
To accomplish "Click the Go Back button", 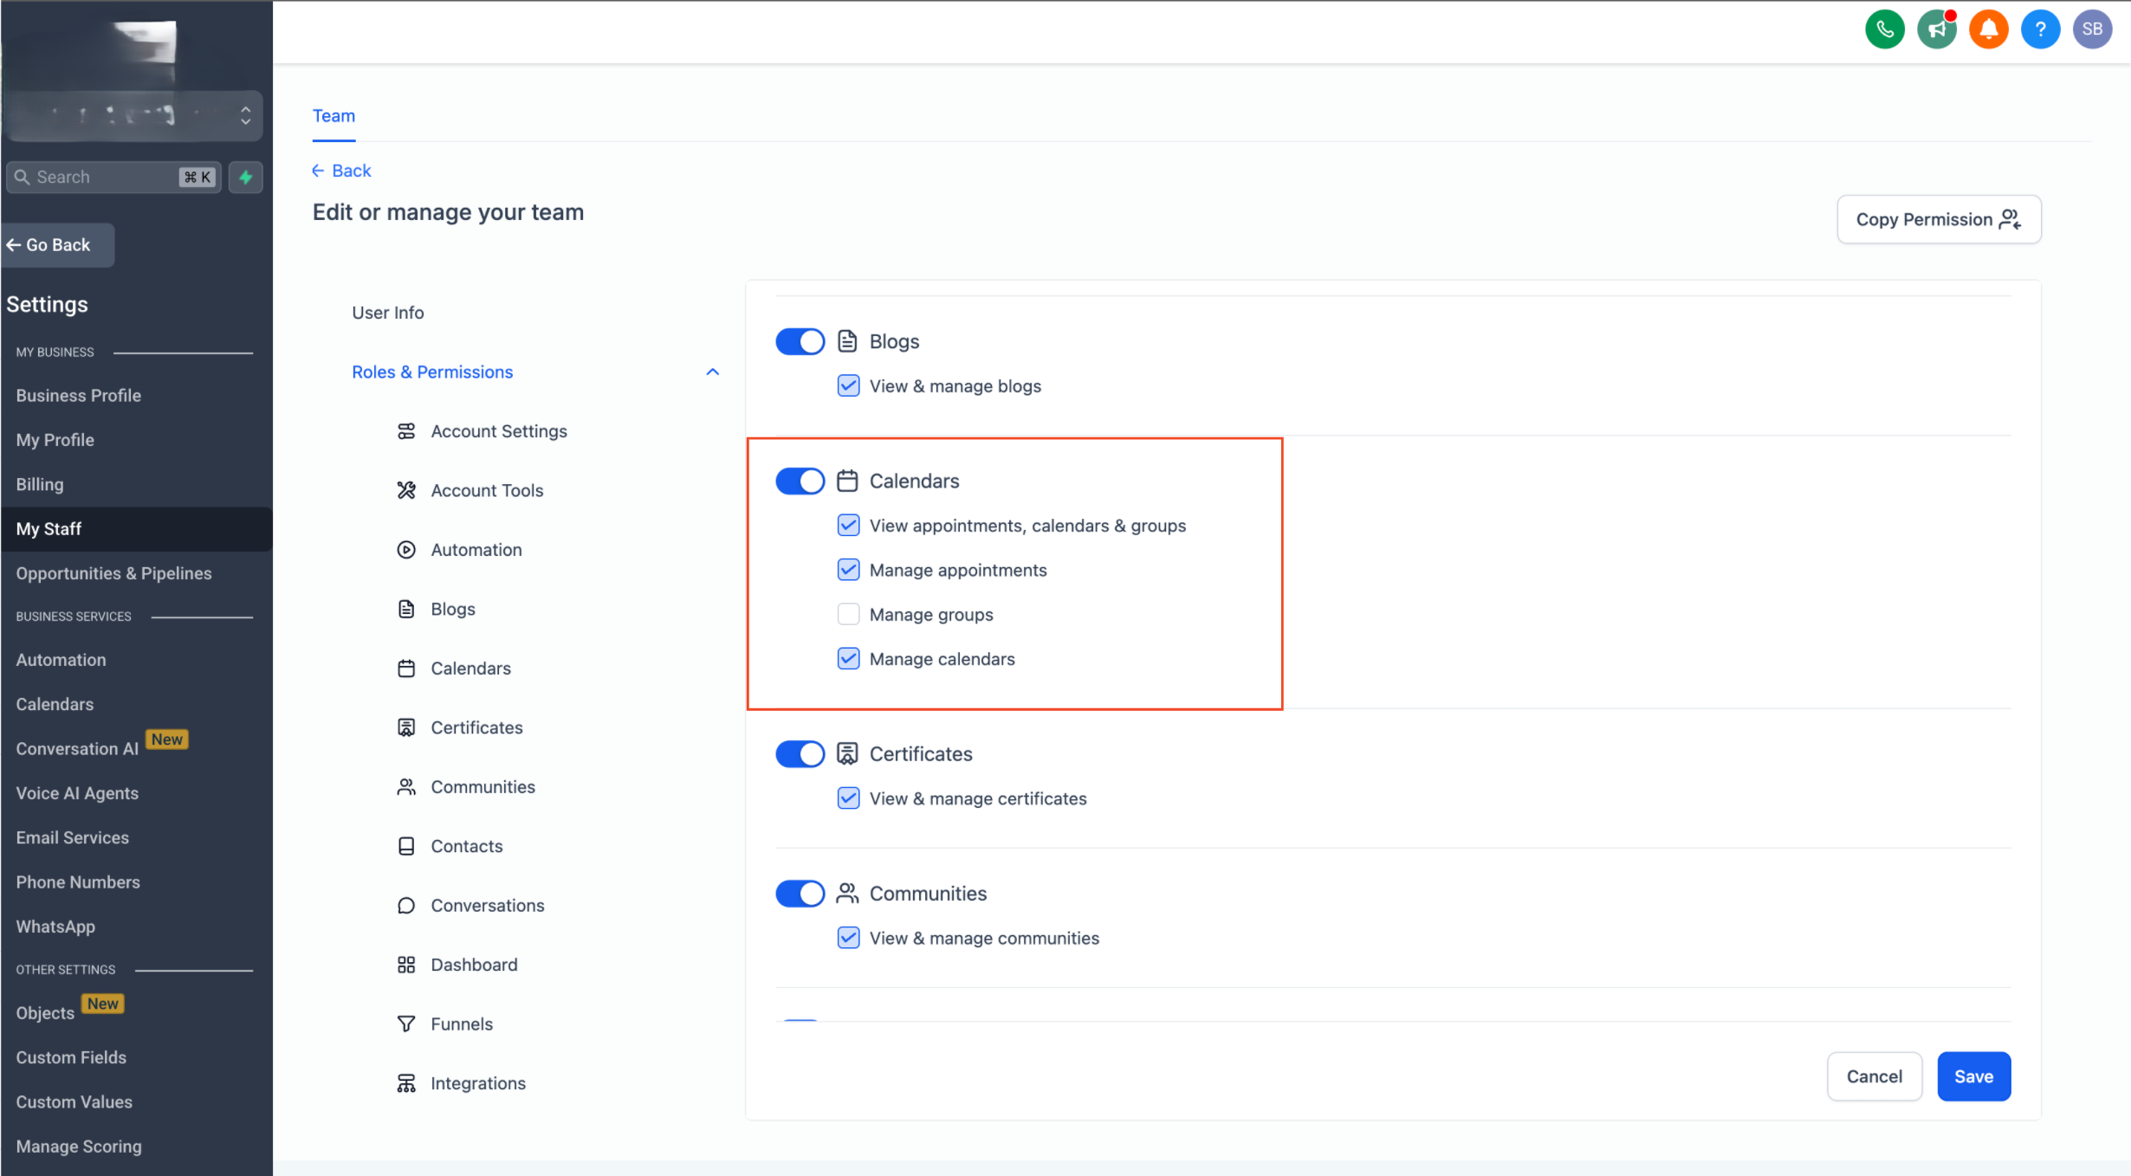I will pos(57,245).
